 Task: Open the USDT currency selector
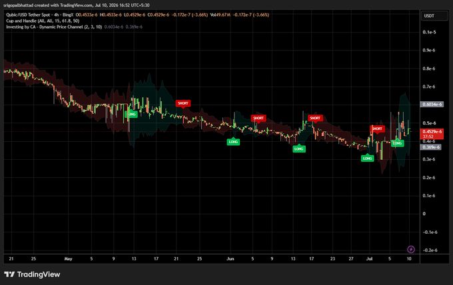pyautogui.click(x=434, y=16)
